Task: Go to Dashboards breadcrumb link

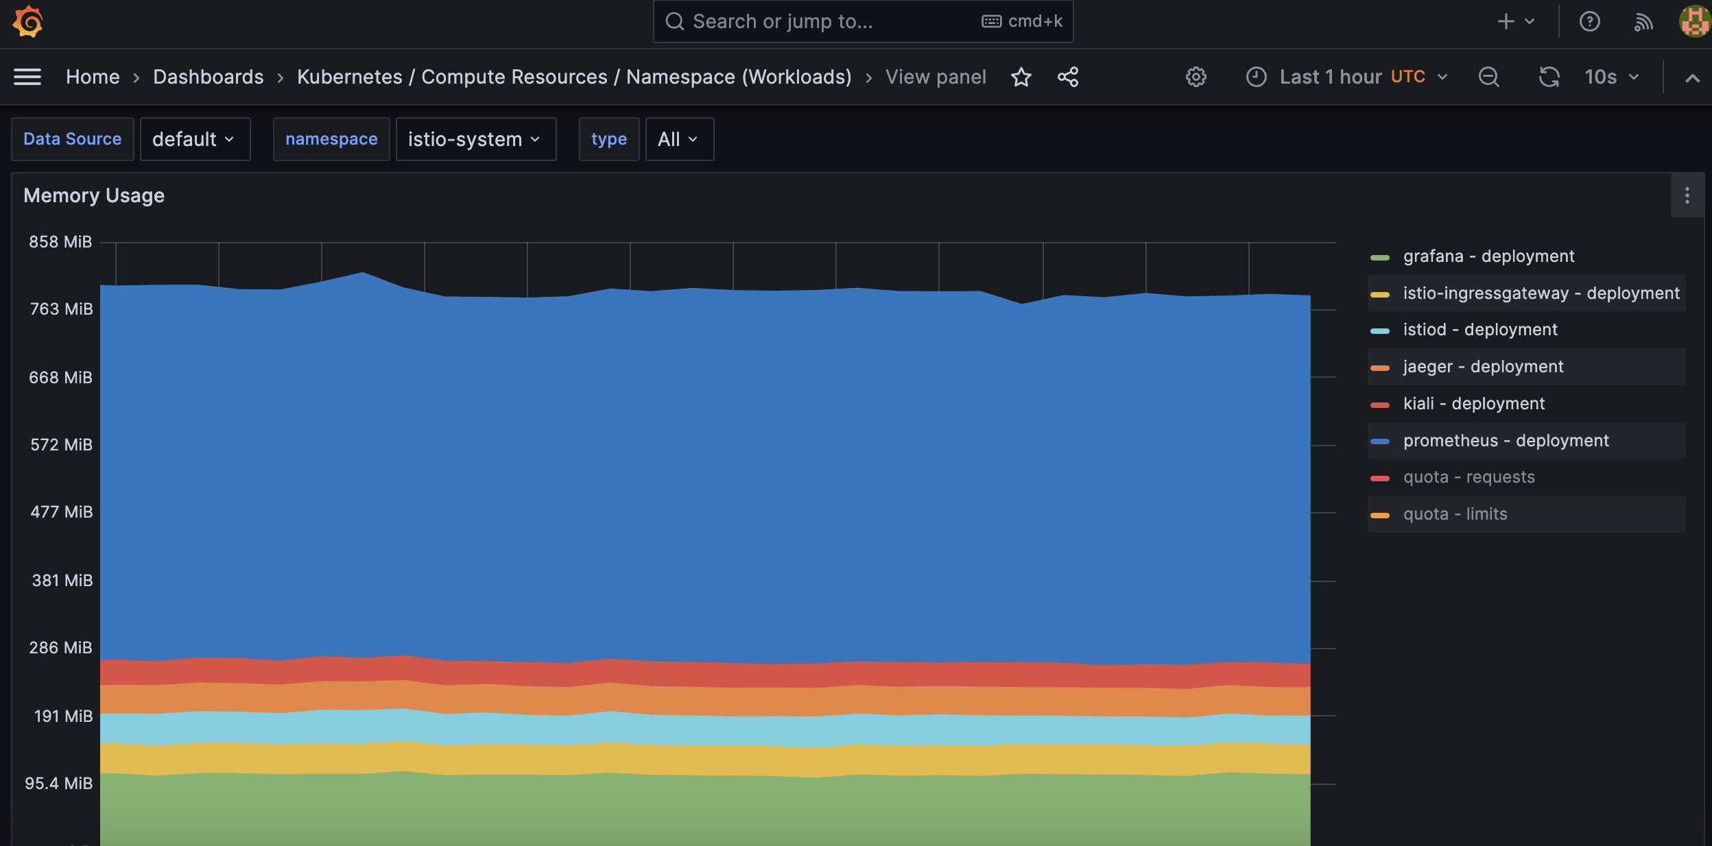Action: tap(208, 77)
